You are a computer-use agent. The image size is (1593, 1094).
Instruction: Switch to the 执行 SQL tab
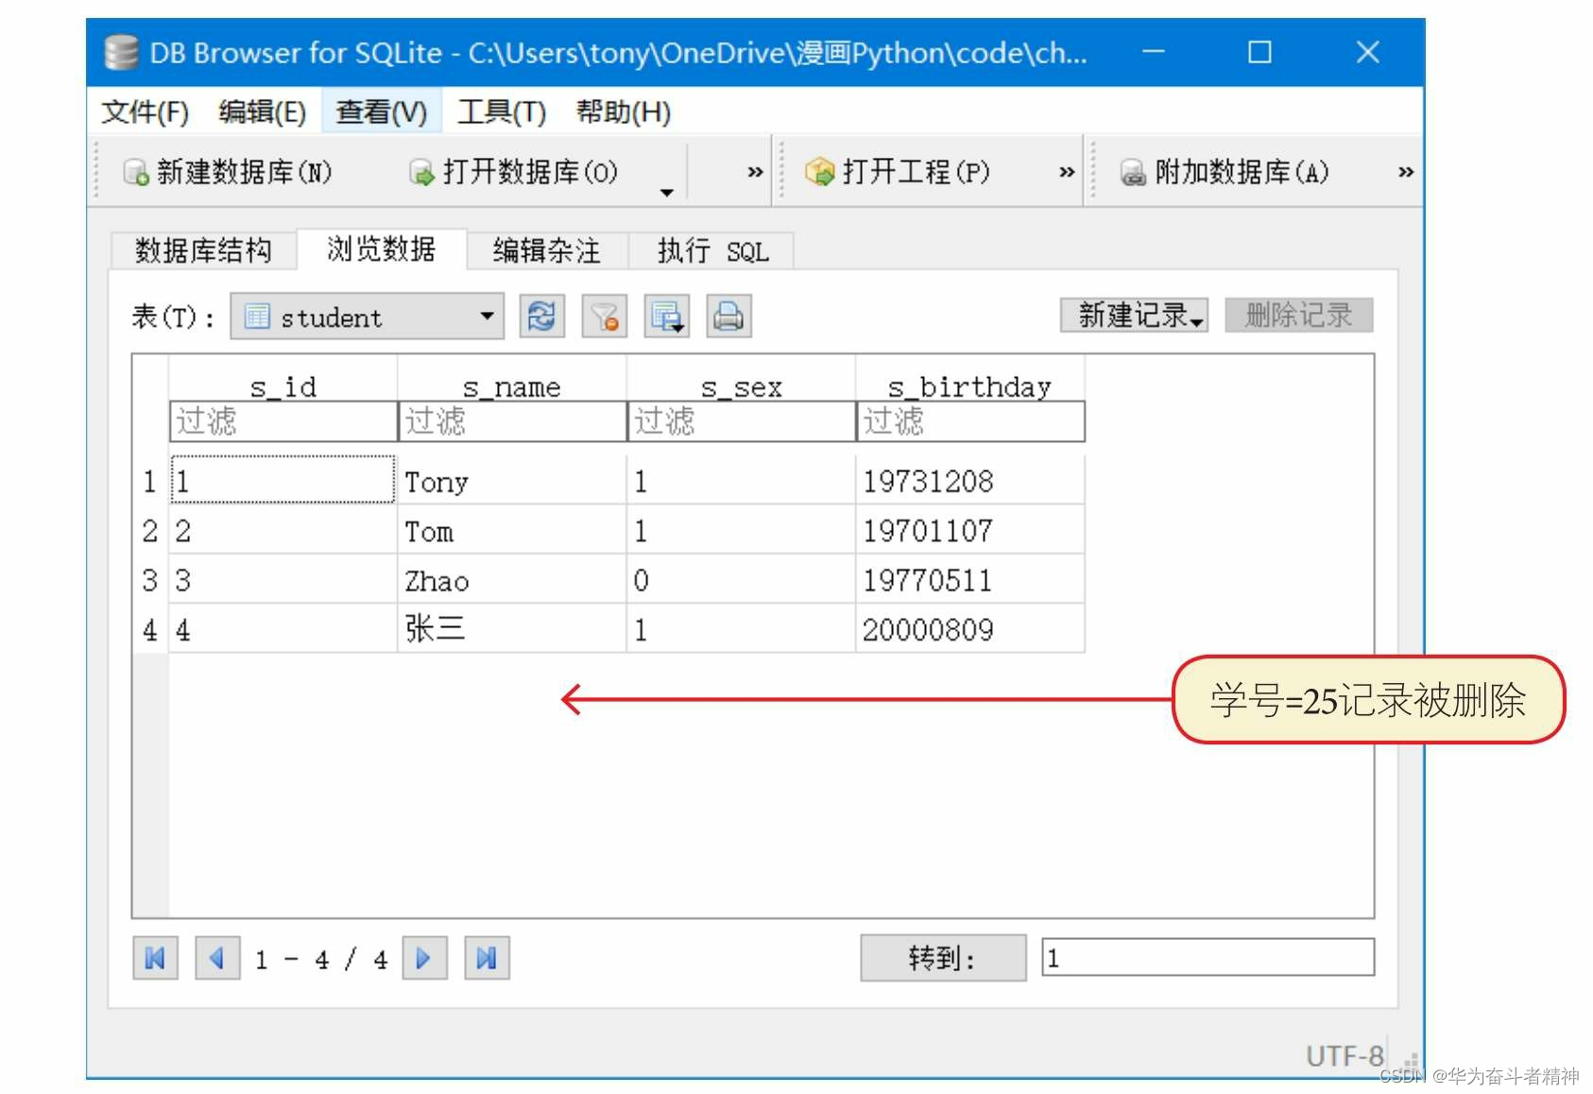(712, 250)
